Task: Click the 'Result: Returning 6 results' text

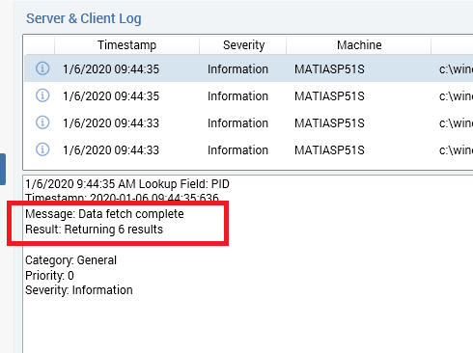Action: click(95, 230)
